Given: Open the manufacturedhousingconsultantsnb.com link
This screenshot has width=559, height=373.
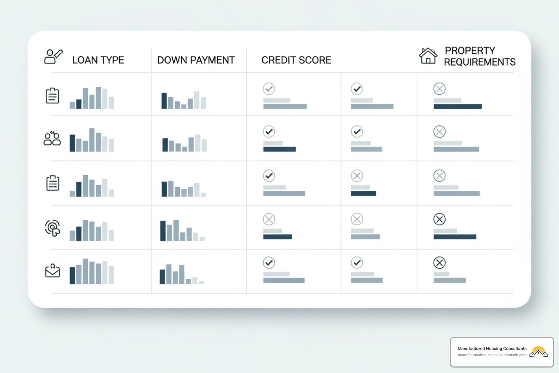Looking at the screenshot, I should point(492,355).
